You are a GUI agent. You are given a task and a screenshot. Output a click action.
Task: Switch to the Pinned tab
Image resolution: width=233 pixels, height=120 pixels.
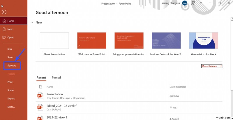coord(56,77)
